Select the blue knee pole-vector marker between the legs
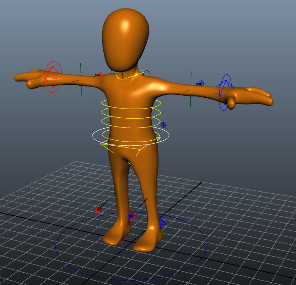The height and width of the screenshot is (285, 296). (131, 217)
